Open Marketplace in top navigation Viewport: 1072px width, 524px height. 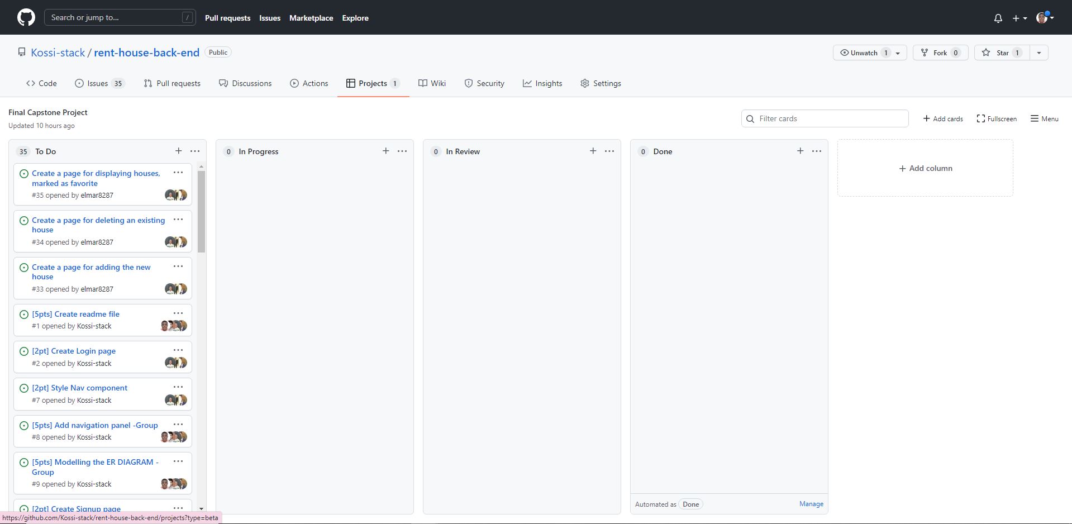tap(311, 18)
